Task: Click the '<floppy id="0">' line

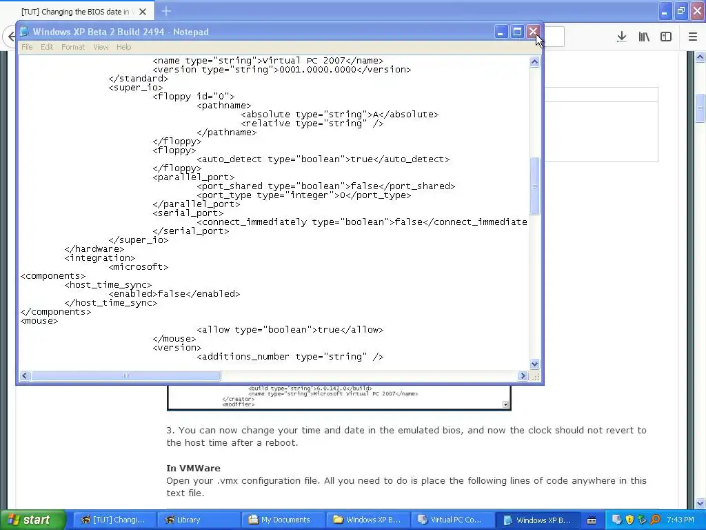Action: 194,97
